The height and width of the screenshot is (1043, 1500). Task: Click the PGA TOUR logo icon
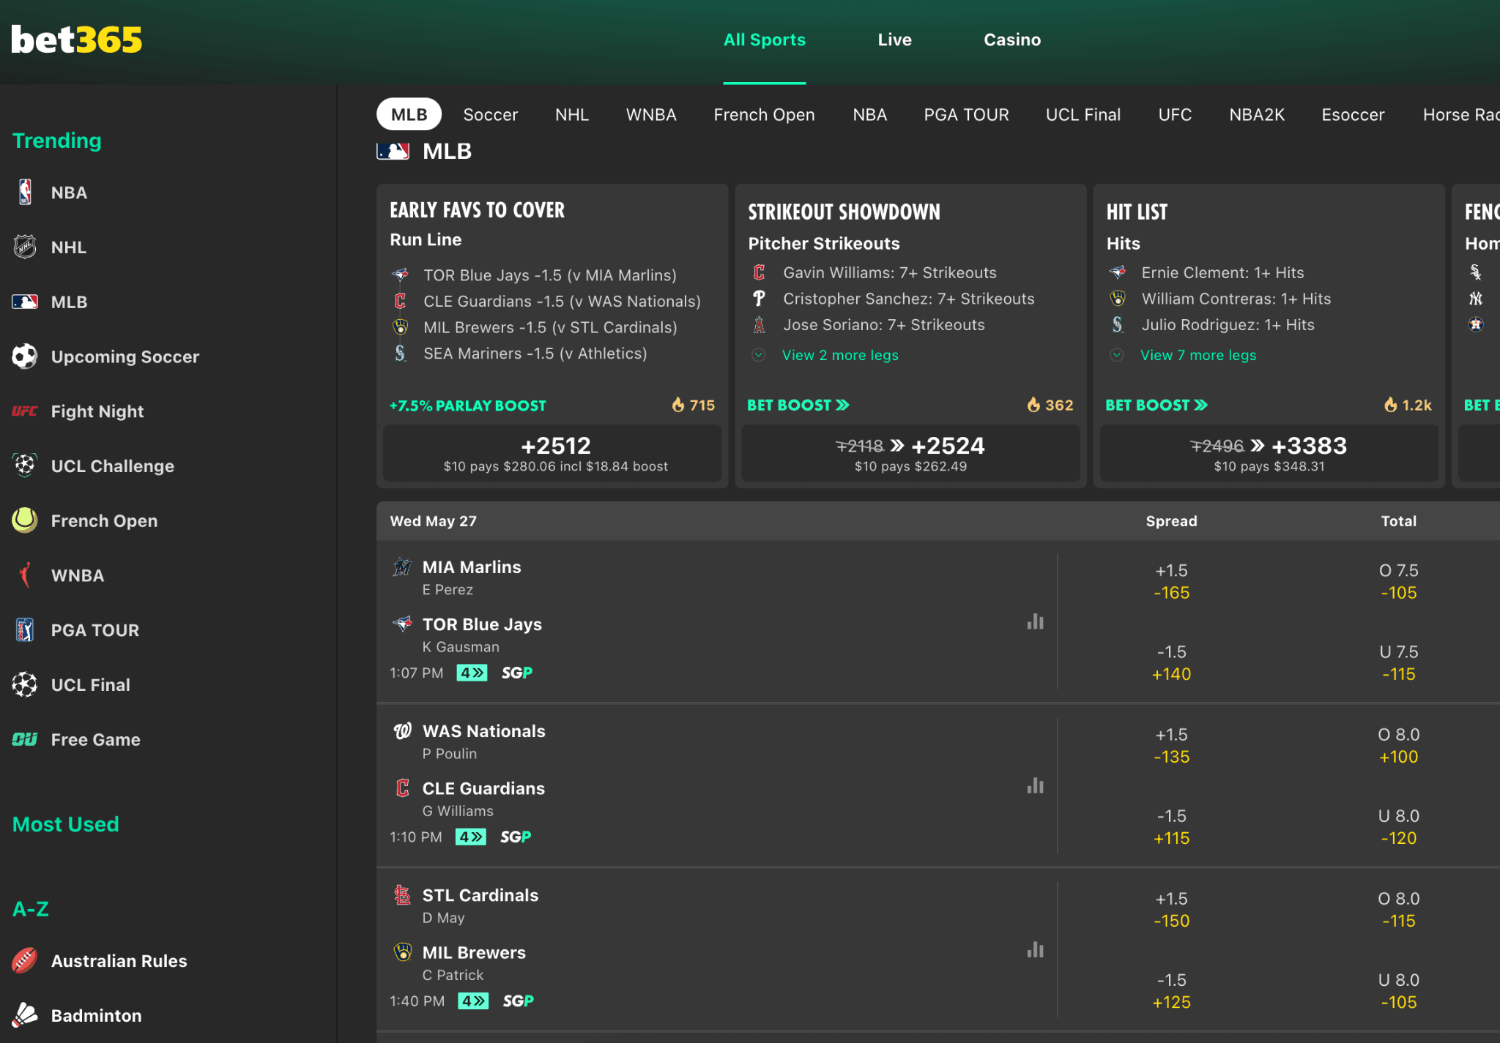[x=25, y=629]
